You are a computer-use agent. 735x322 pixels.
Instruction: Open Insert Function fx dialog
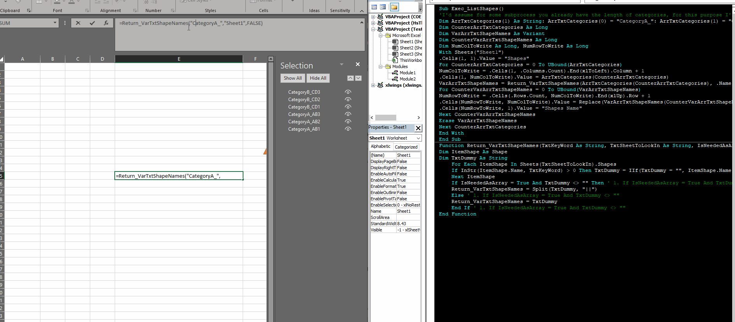click(x=106, y=23)
